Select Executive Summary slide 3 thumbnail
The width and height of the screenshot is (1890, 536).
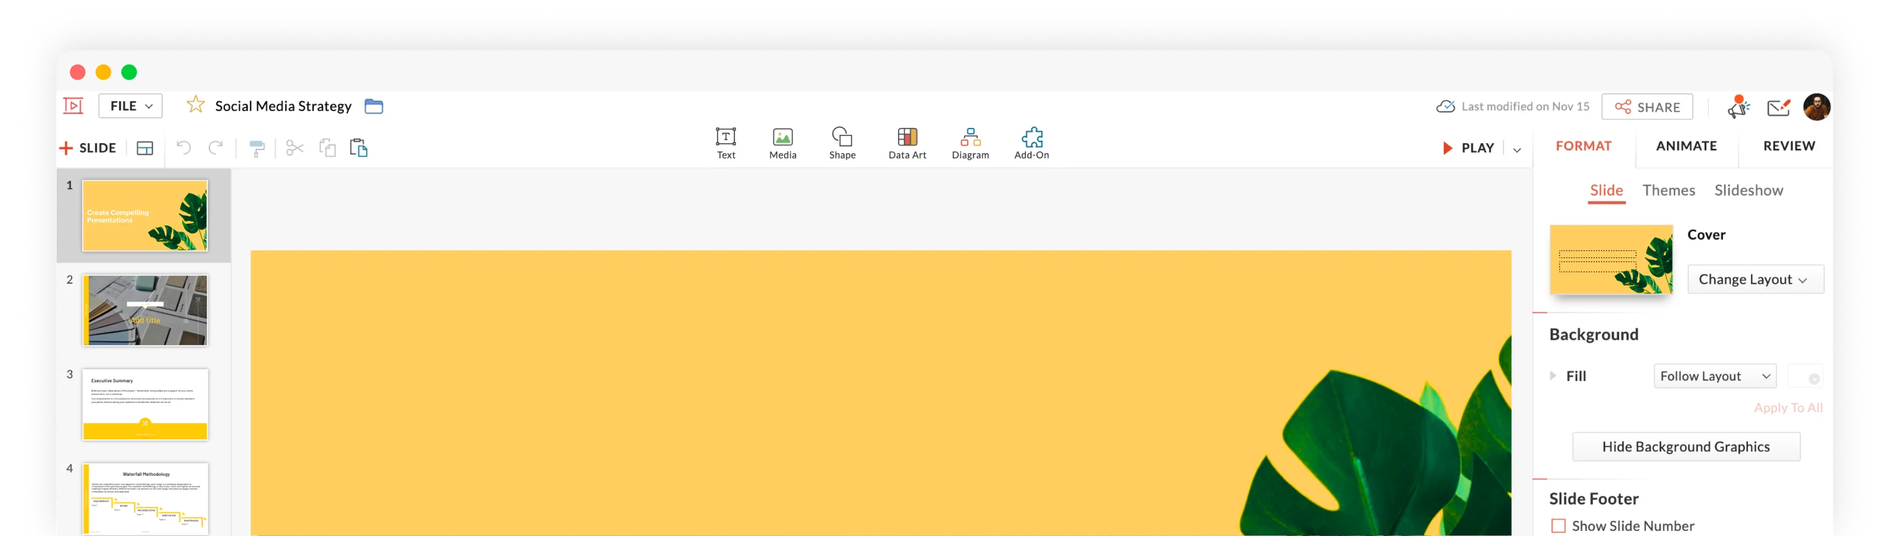[145, 405]
